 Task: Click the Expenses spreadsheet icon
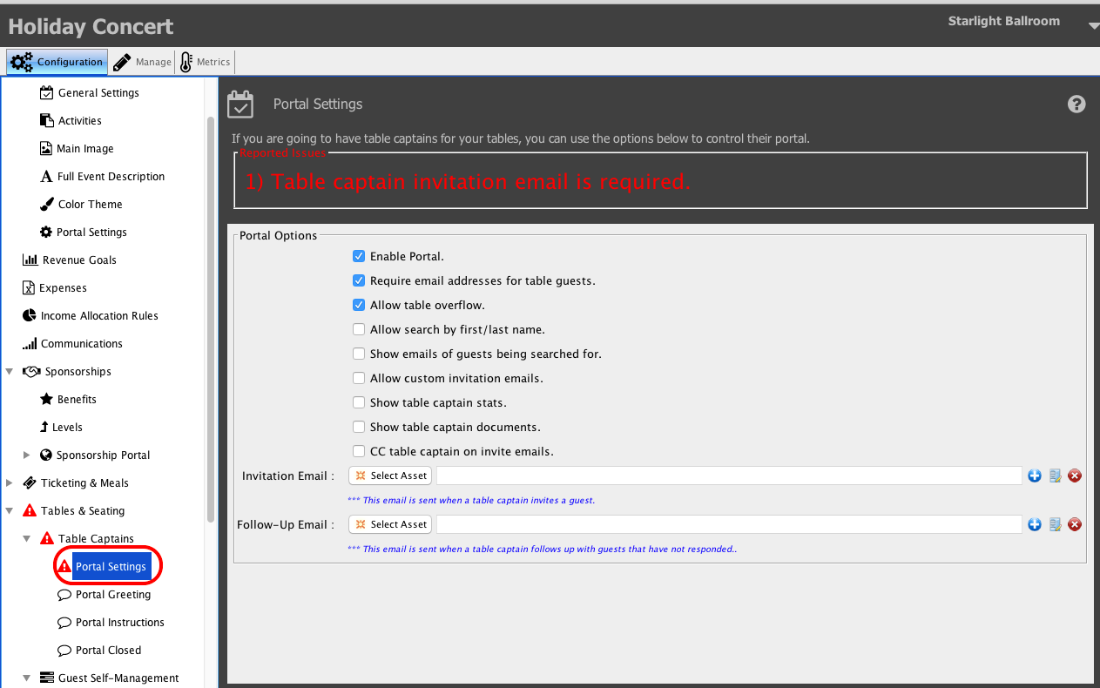pyautogui.click(x=30, y=287)
